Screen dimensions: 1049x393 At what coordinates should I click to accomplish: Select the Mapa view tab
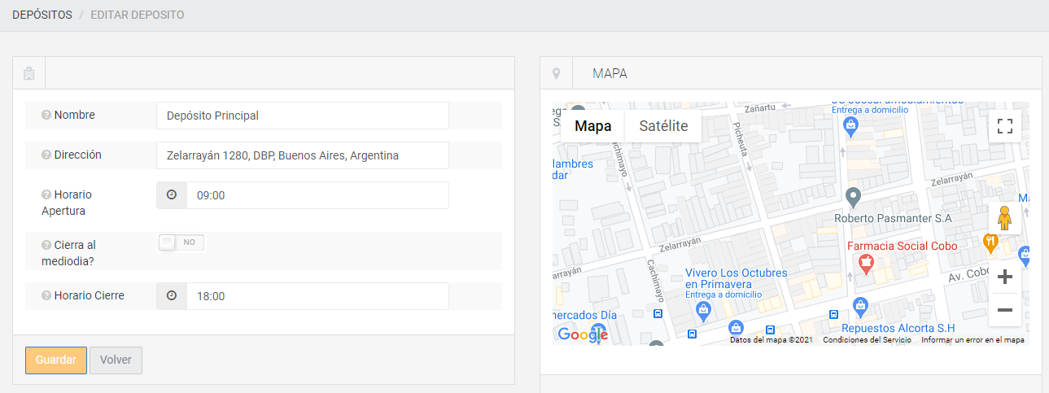(x=592, y=126)
